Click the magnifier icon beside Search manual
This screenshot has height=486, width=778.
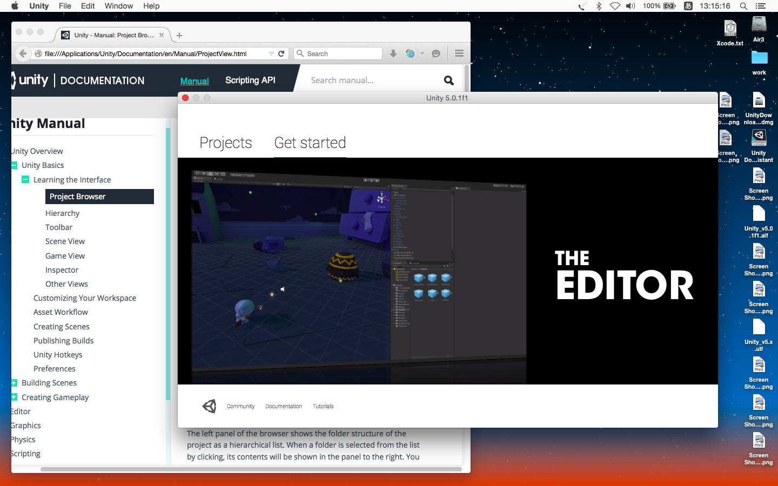(x=448, y=80)
